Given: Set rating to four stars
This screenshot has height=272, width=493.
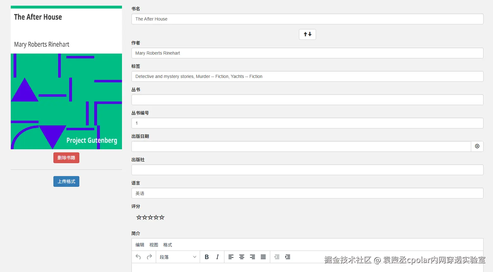Looking at the screenshot, I should (156, 217).
